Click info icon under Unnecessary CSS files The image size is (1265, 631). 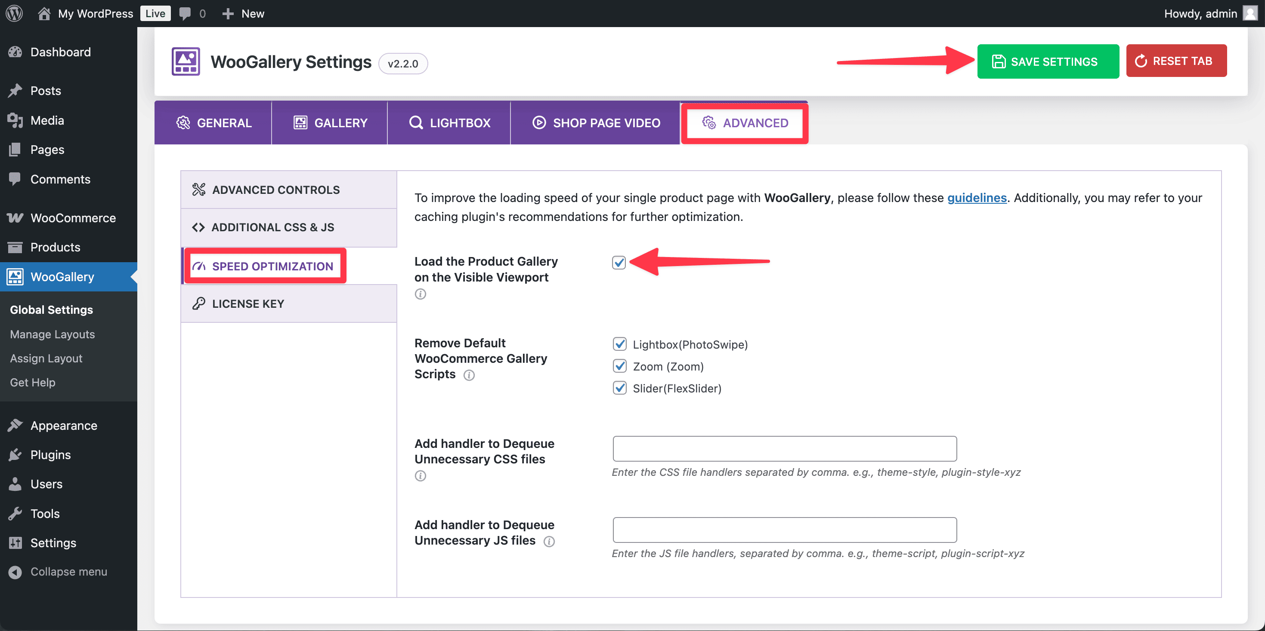[421, 475]
